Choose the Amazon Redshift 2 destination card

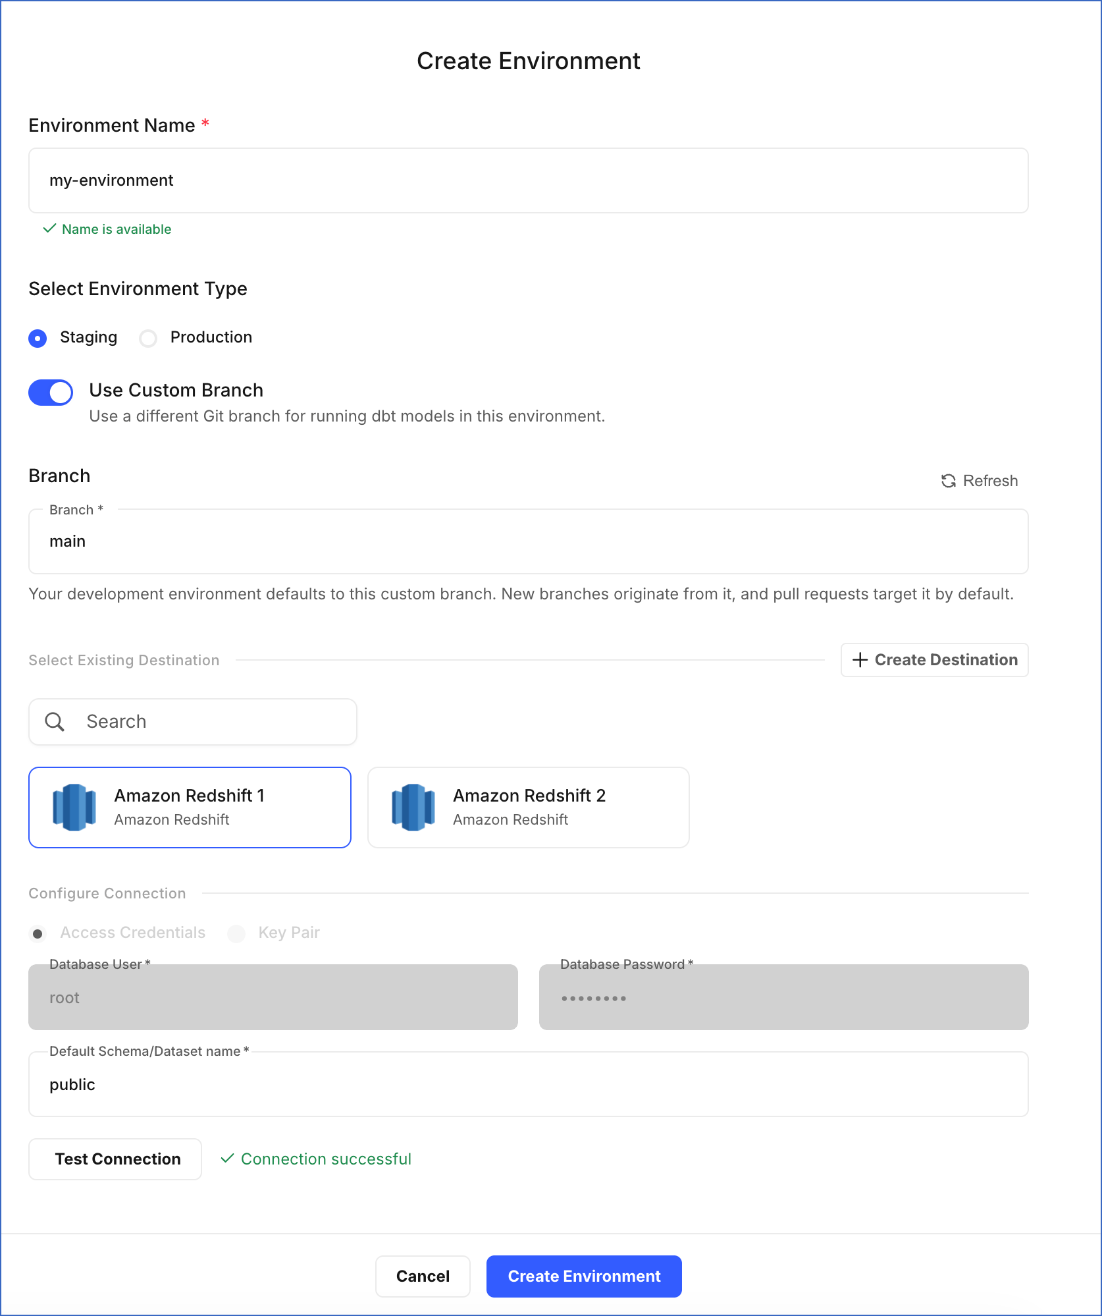529,808
